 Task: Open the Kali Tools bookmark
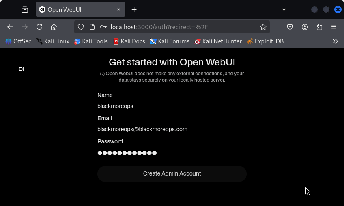[x=91, y=41]
